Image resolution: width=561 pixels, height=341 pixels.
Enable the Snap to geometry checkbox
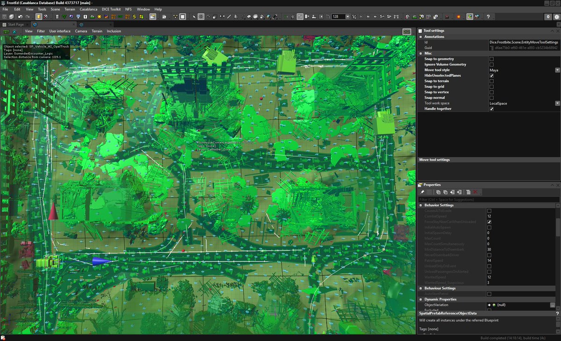pos(491,59)
